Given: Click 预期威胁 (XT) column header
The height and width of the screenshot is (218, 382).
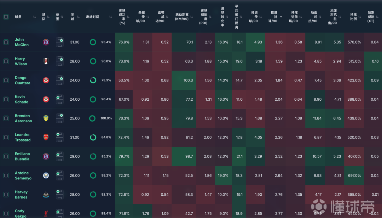Looking at the screenshot, I should point(371,17).
